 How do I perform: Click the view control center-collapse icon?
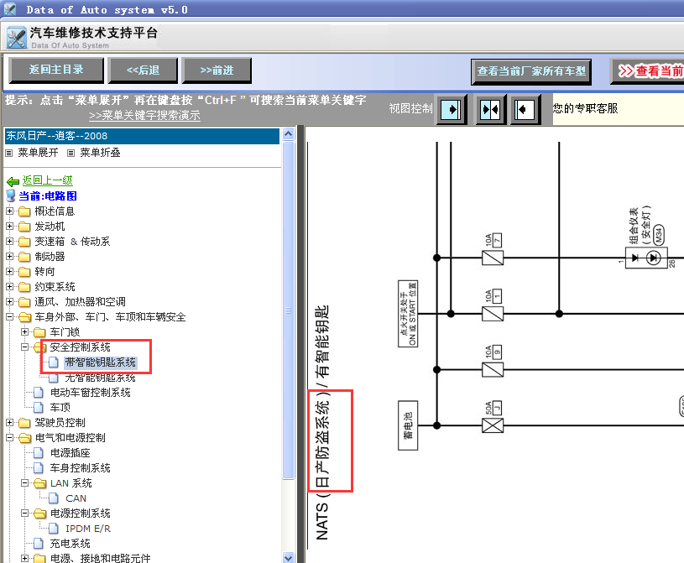[x=490, y=109]
